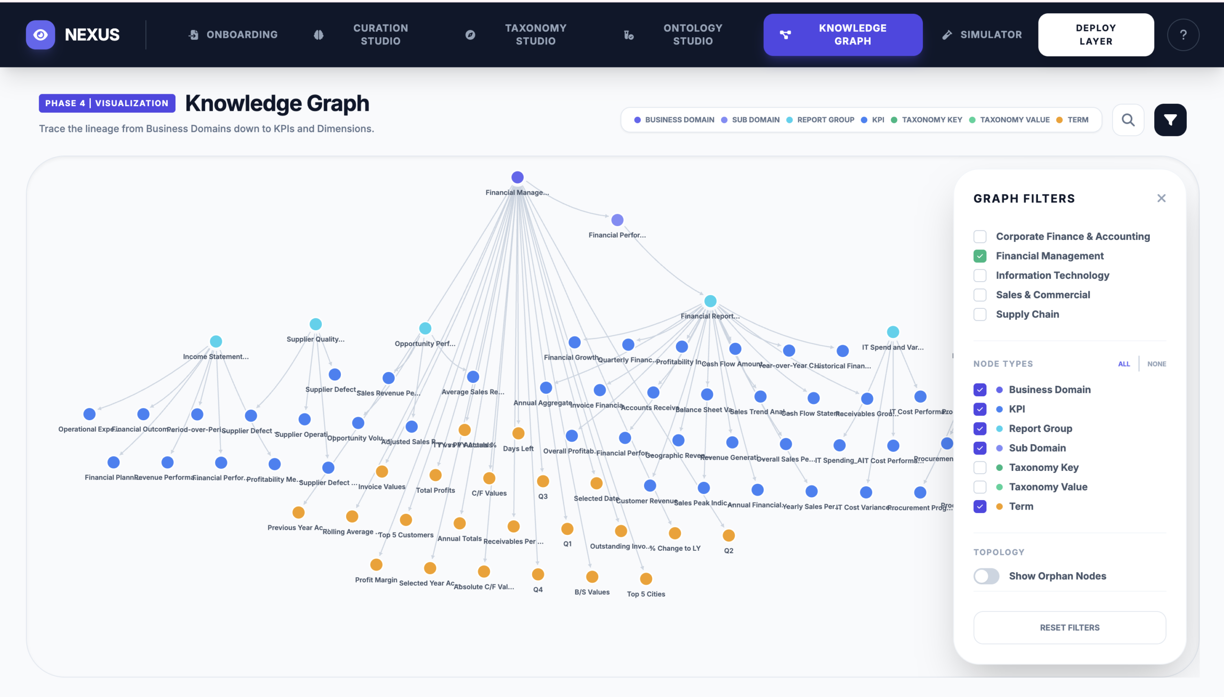Close the Graph Filters panel
1224x697 pixels.
pyautogui.click(x=1161, y=198)
